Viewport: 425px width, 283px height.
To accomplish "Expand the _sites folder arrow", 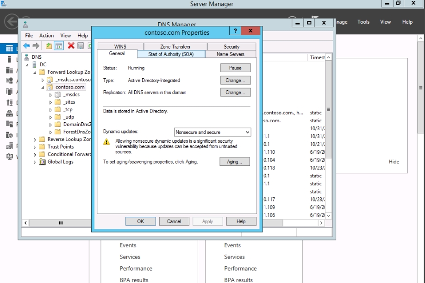I will [50, 102].
